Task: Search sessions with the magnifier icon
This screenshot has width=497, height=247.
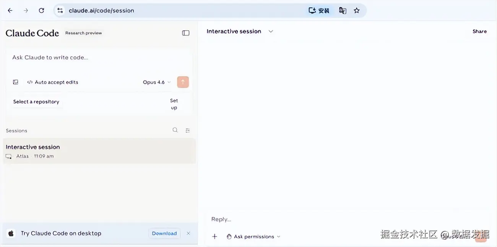Action: pyautogui.click(x=175, y=130)
